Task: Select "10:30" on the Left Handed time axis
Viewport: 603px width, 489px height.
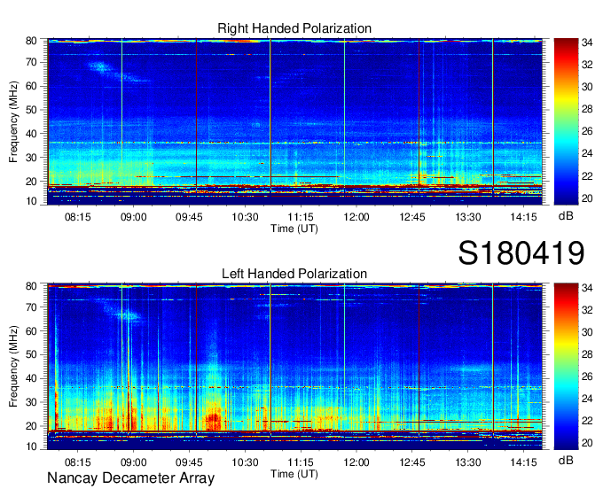Action: click(x=245, y=462)
